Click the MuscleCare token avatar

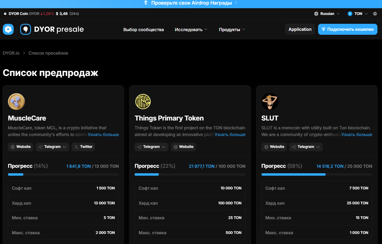pos(16,102)
